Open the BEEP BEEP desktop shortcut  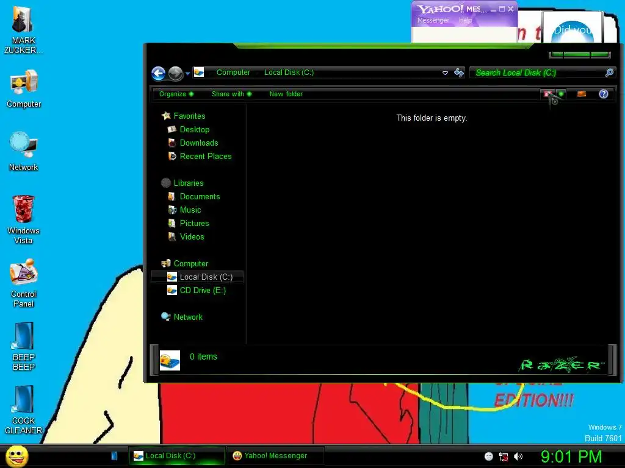point(24,346)
